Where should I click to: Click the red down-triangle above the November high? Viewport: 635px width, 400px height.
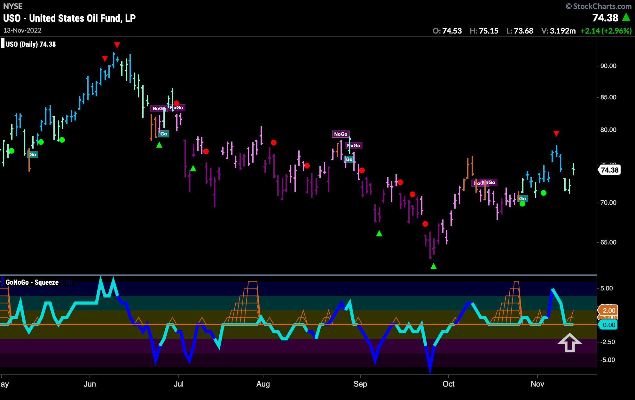(556, 133)
